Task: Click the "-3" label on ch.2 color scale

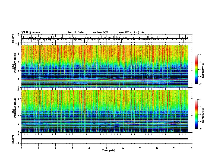Action: 200,100
